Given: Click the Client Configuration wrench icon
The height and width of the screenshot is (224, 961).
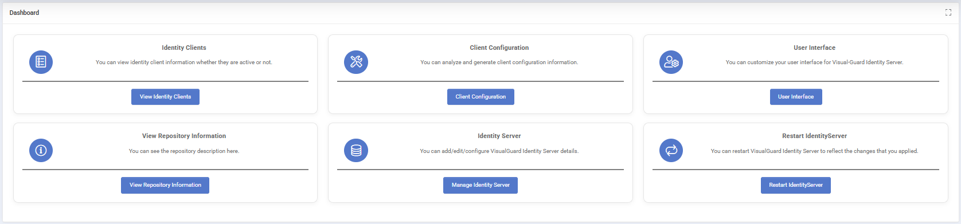Looking at the screenshot, I should [356, 62].
